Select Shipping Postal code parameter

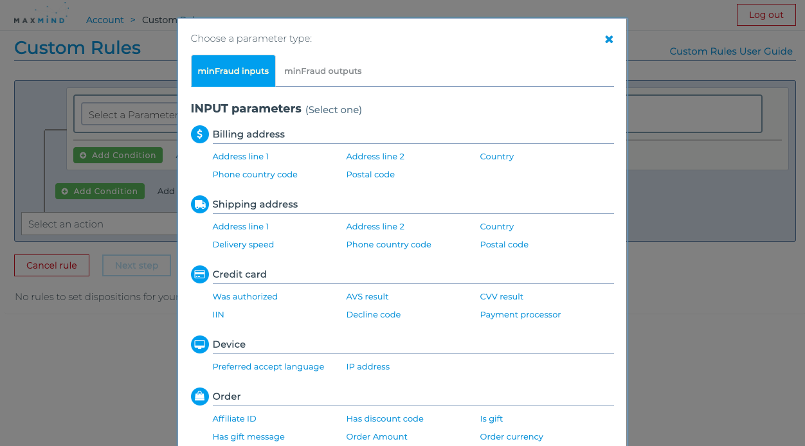pyautogui.click(x=504, y=244)
